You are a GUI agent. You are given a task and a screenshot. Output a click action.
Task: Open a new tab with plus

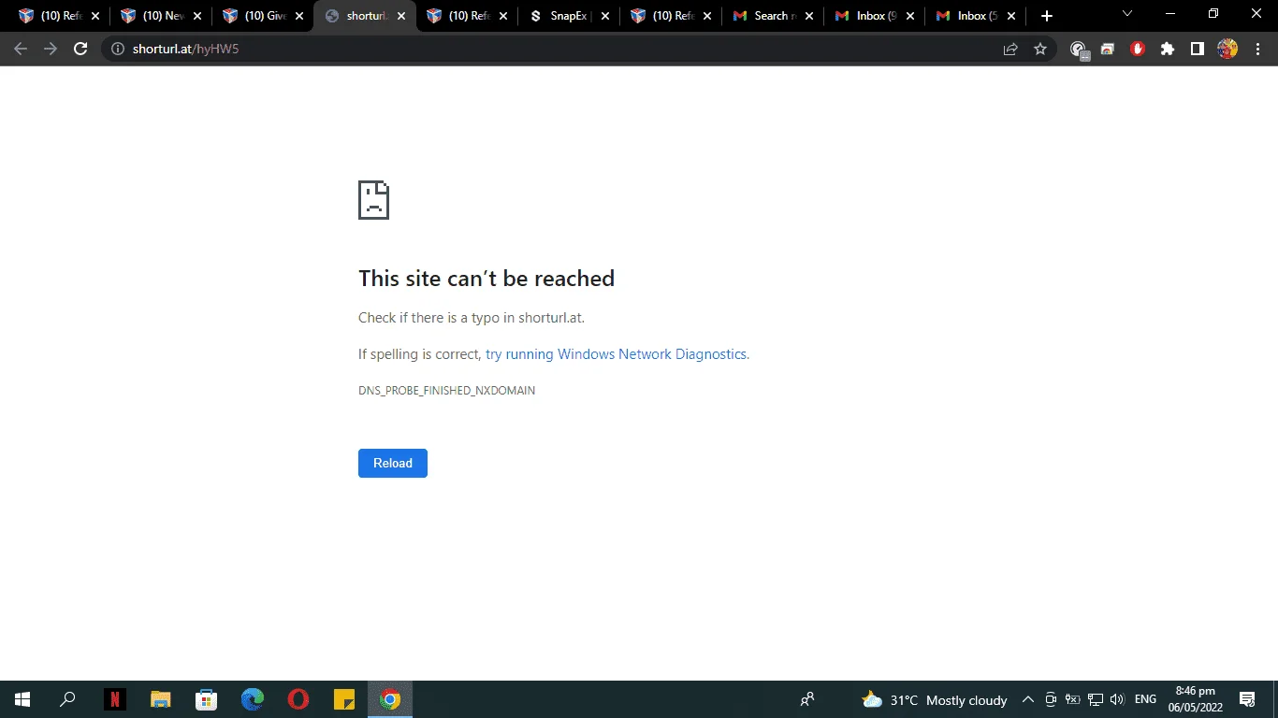click(1047, 16)
